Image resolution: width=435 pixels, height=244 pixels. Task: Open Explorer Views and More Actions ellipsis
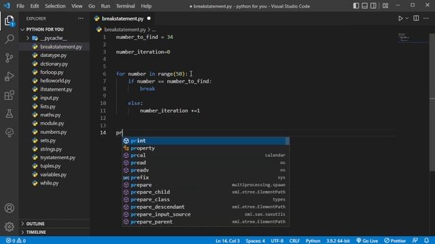click(x=80, y=18)
